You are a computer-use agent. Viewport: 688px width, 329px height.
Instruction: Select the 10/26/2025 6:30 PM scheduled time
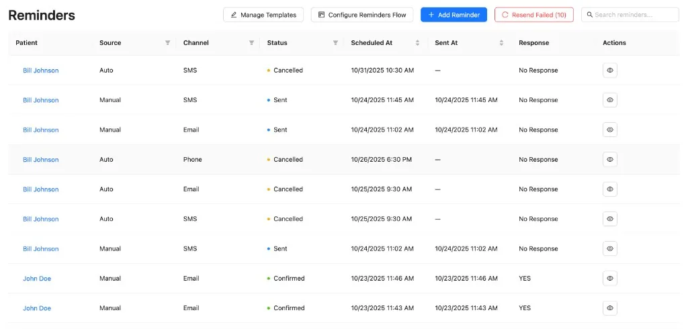pyautogui.click(x=382, y=160)
